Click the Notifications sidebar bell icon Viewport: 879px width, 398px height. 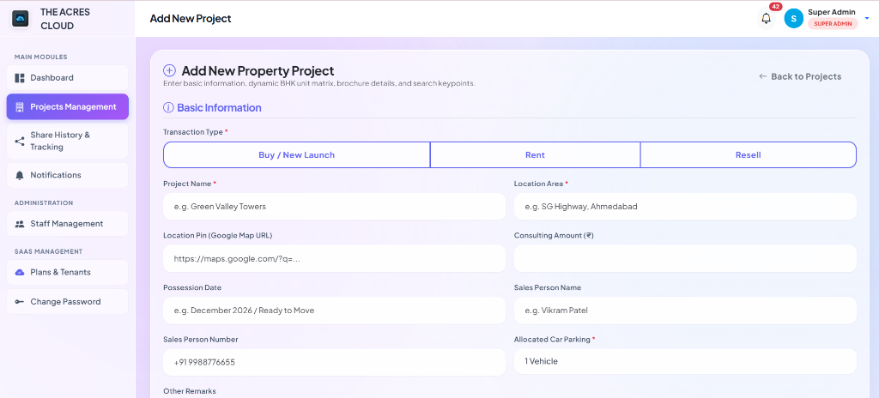tap(20, 176)
